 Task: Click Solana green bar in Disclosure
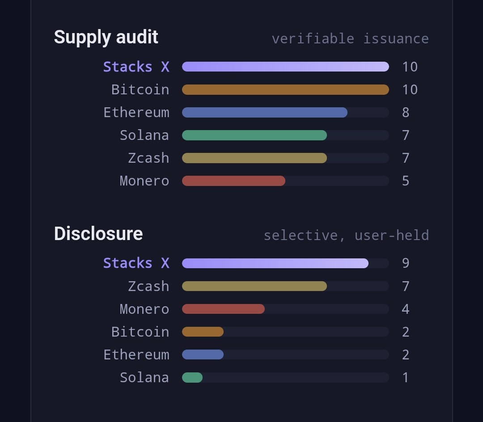(x=192, y=377)
